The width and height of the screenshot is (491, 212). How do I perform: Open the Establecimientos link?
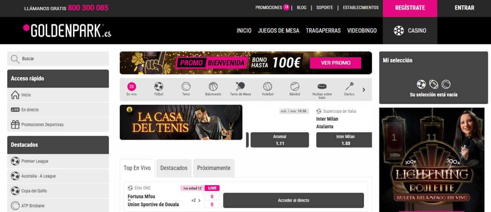pos(361,8)
